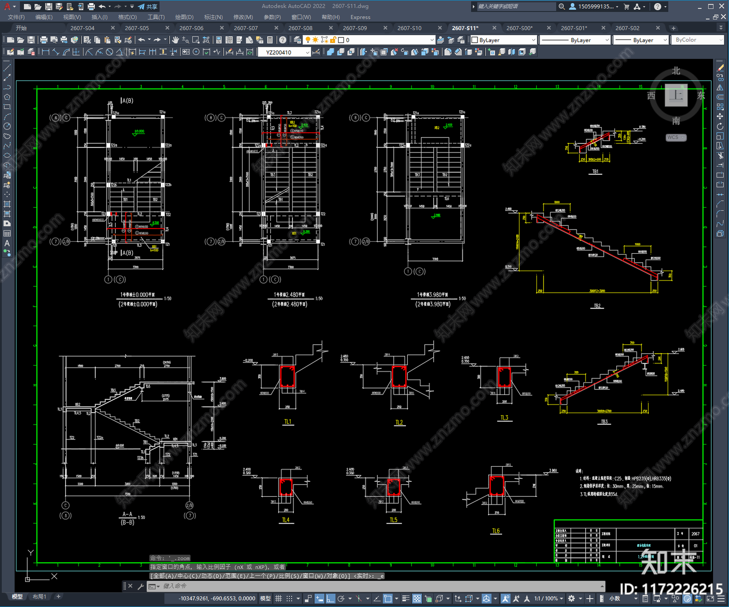Click the WCS label under the ViewCube
Screen dimensions: 729x607
point(676,138)
